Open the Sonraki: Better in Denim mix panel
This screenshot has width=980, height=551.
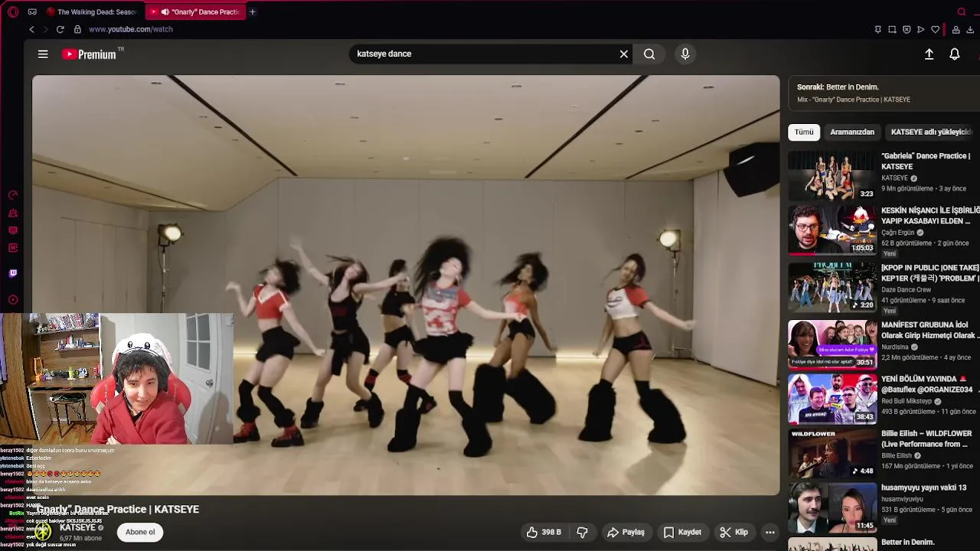click(884, 93)
